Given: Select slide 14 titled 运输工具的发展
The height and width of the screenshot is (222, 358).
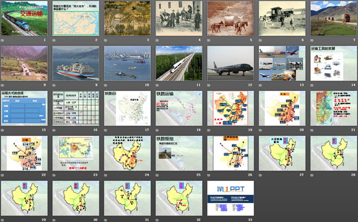Looking at the screenshot, I should coord(334,63).
